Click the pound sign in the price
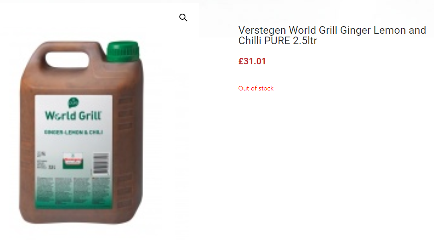Viewport: 434px width, 240px height. pyautogui.click(x=241, y=61)
